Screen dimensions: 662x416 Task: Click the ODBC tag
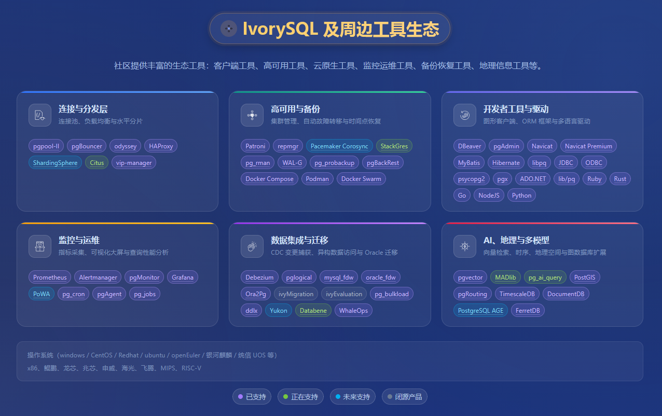pyautogui.click(x=594, y=163)
